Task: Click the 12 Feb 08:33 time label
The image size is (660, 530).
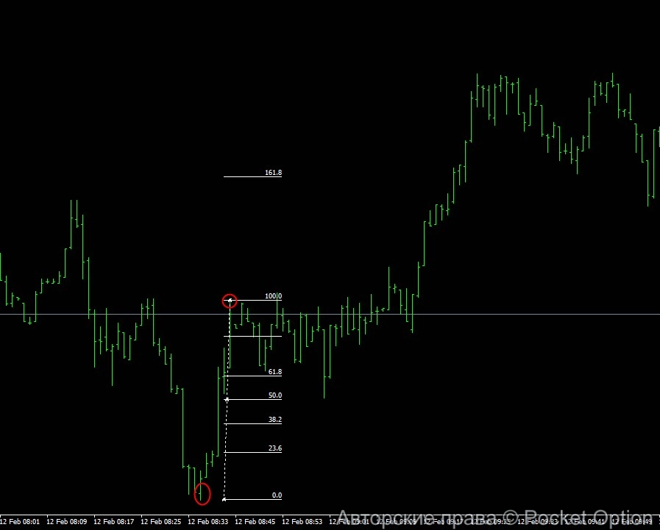Action: coord(208,522)
